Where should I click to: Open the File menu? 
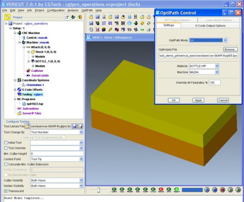[4, 11]
